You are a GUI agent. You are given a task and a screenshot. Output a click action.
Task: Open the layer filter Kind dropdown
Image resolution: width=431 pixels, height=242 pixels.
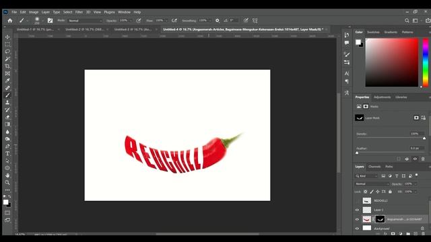[x=366, y=176]
